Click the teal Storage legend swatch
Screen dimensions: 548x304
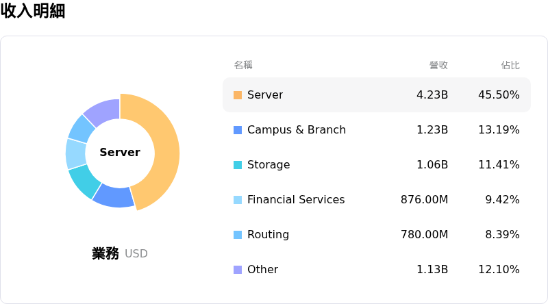pyautogui.click(x=238, y=165)
